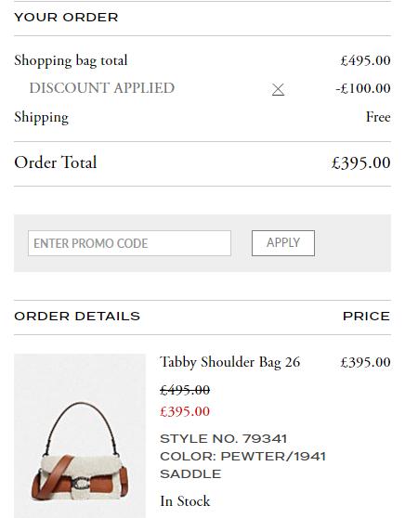Click the In Stock status text

(x=185, y=501)
